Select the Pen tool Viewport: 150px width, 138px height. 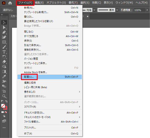[x=4, y=32]
